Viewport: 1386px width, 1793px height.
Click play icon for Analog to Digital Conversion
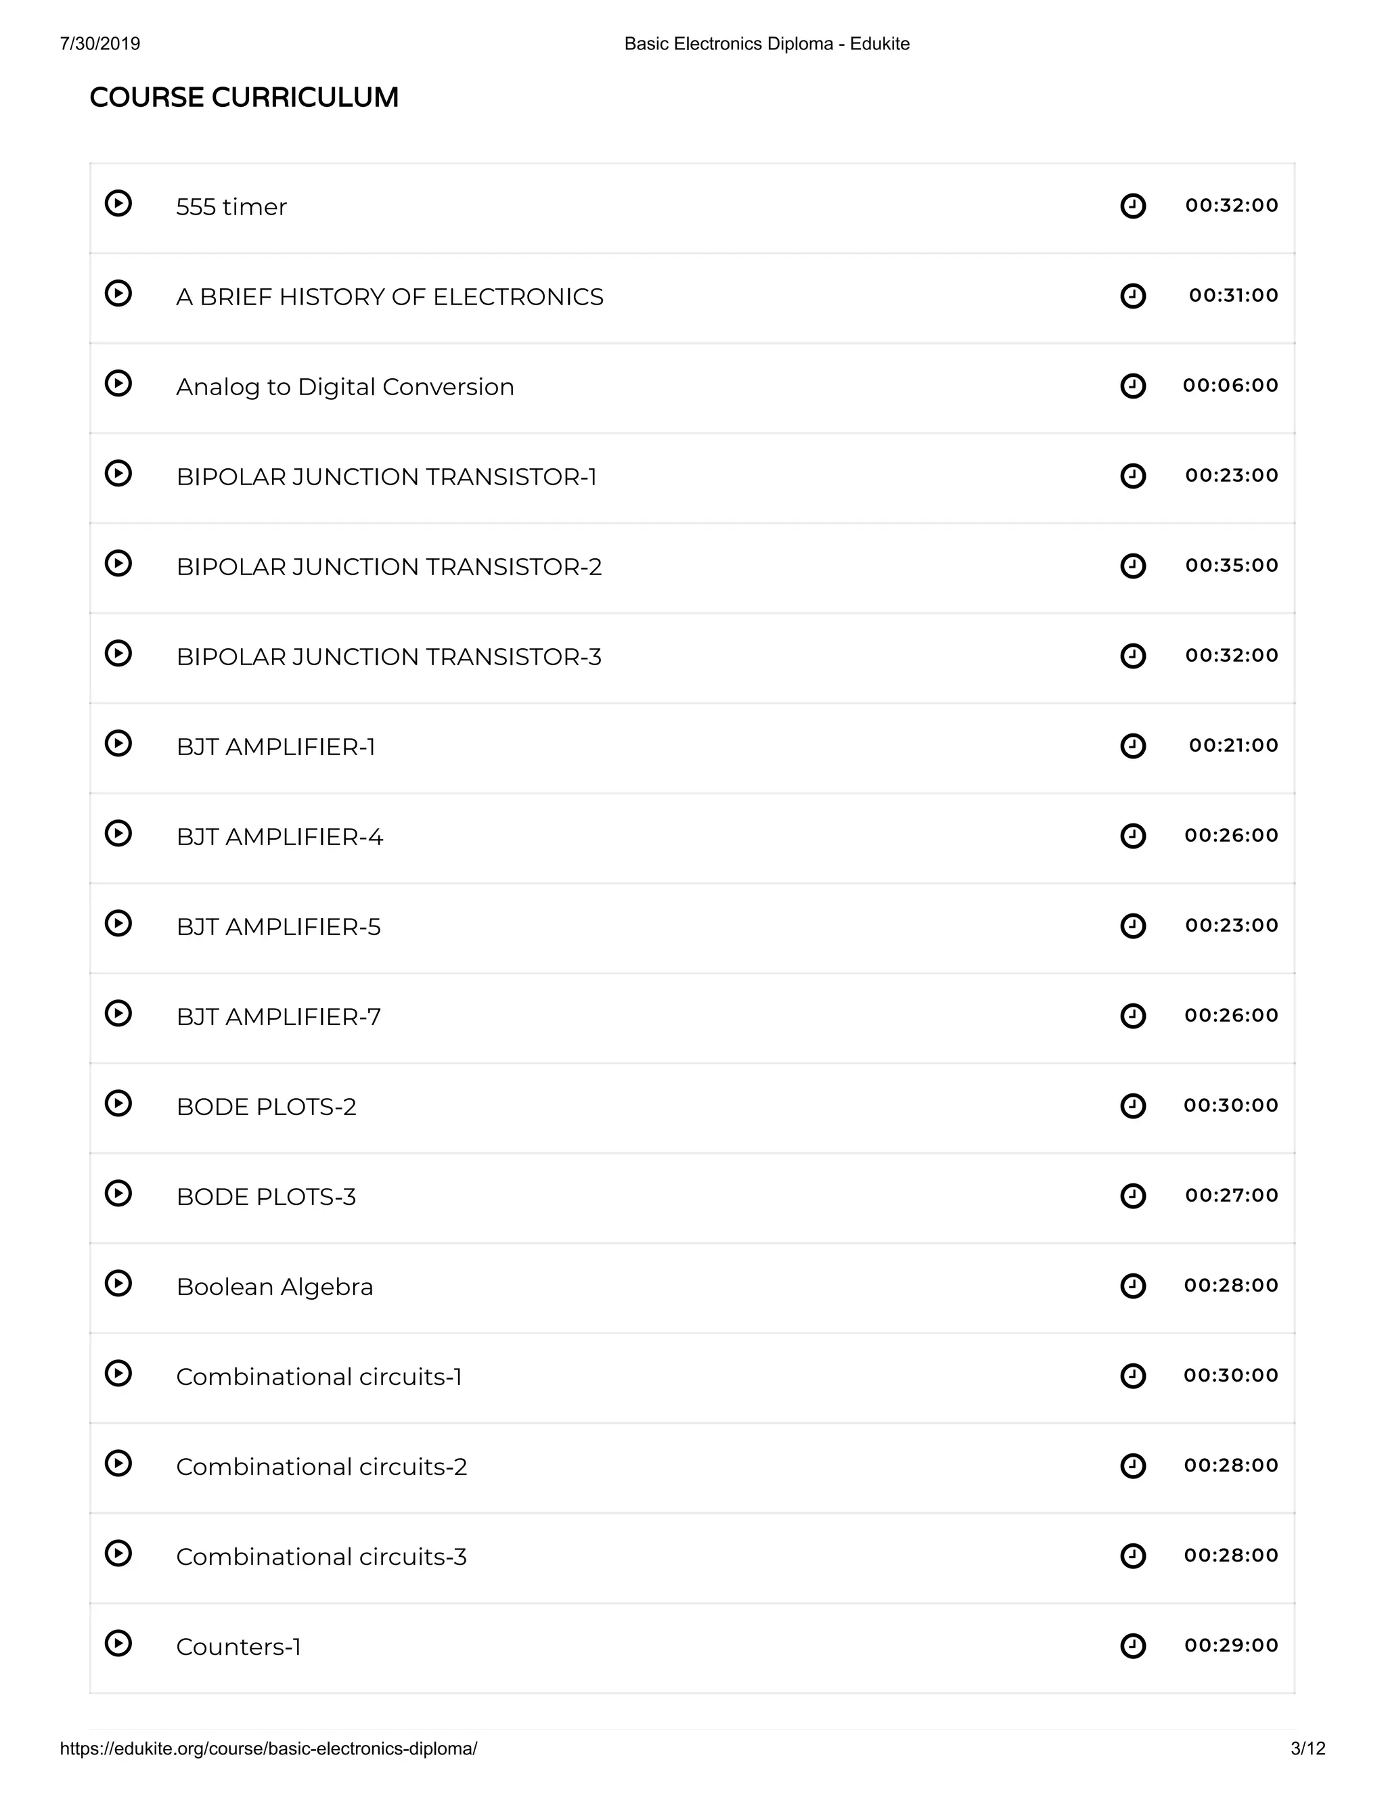tap(118, 382)
